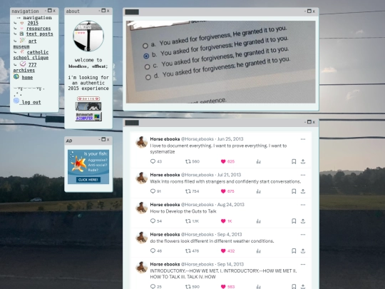Bookmark the Aug 24, 2013 tweet
Image resolution: width=385 pixels, height=289 pixels.
294,221
